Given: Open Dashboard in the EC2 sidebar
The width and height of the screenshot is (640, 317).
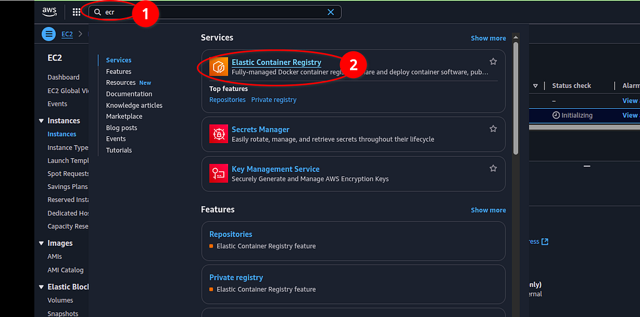Looking at the screenshot, I should (x=63, y=77).
